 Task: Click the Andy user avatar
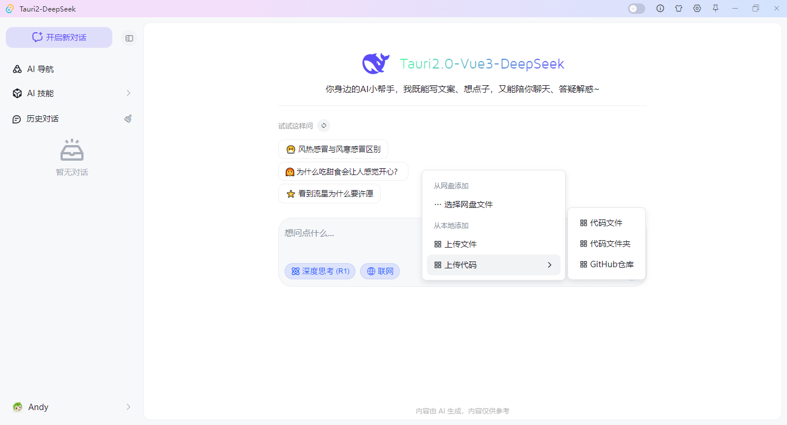17,407
